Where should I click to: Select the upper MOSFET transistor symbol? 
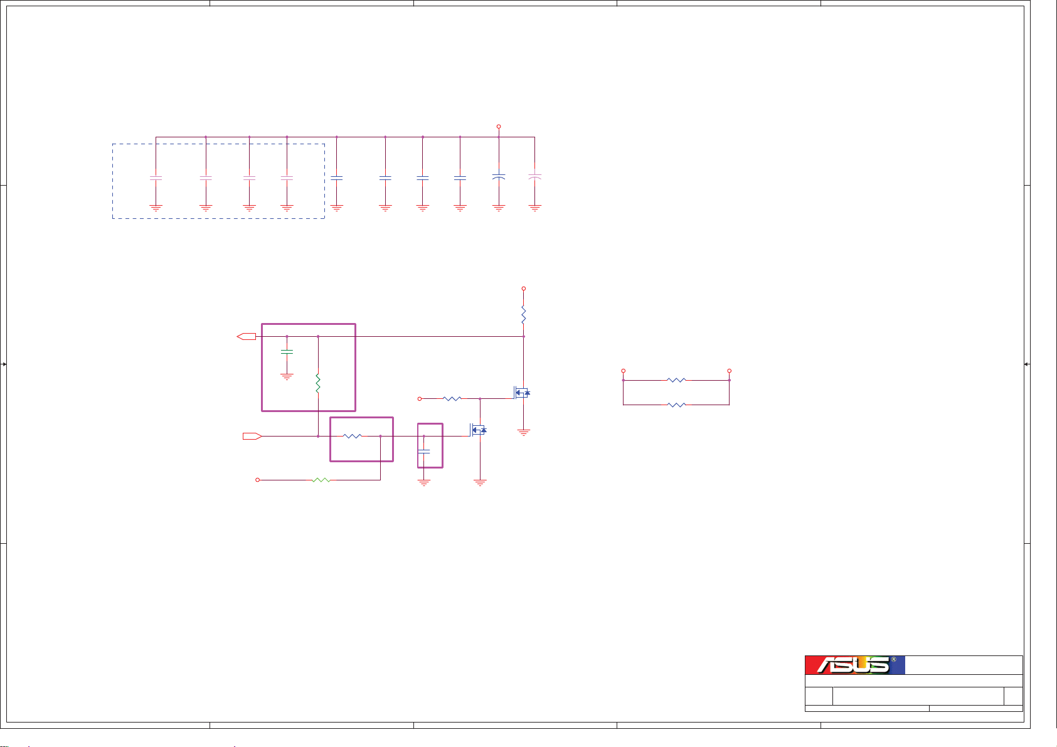[521, 393]
